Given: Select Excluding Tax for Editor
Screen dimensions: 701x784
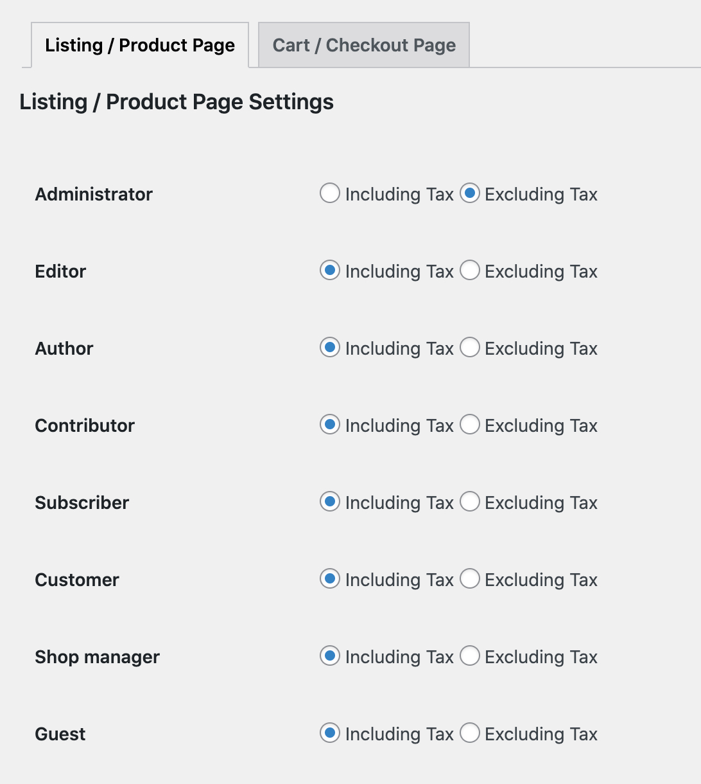Looking at the screenshot, I should click(471, 271).
